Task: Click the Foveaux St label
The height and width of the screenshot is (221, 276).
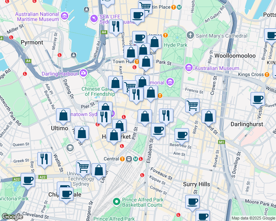Action: (x=161, y=173)
